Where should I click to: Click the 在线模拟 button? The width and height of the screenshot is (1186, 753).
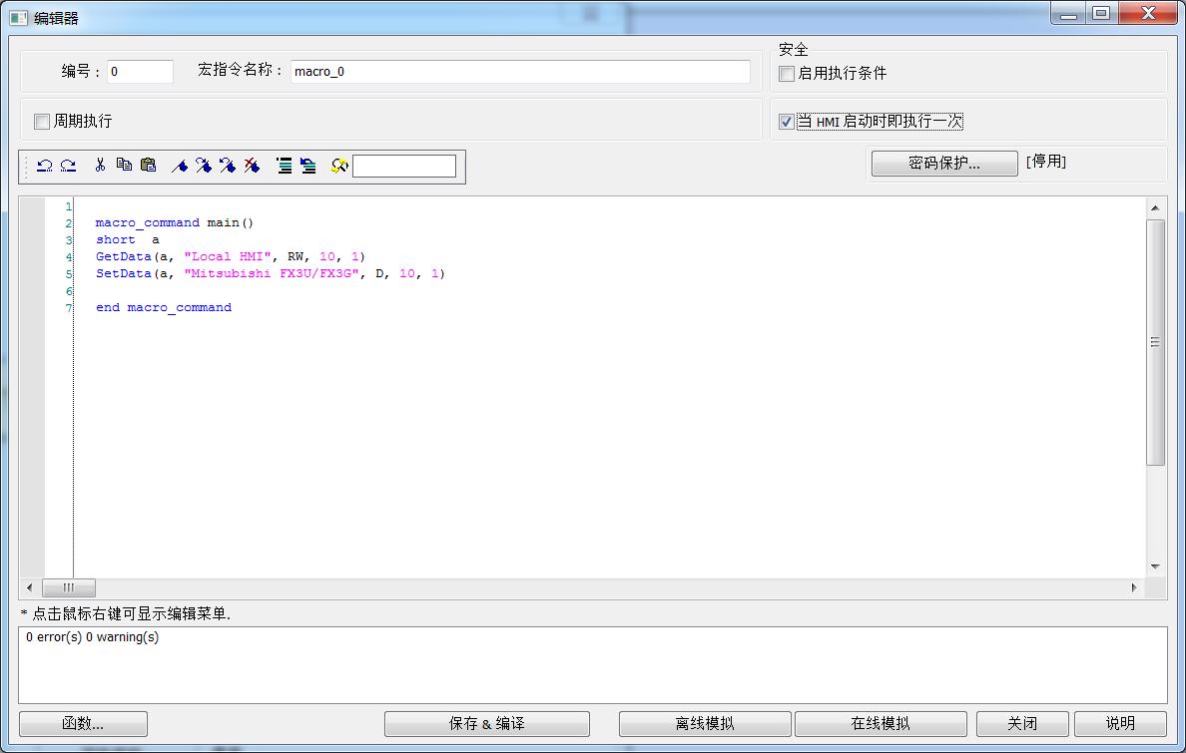[881, 723]
